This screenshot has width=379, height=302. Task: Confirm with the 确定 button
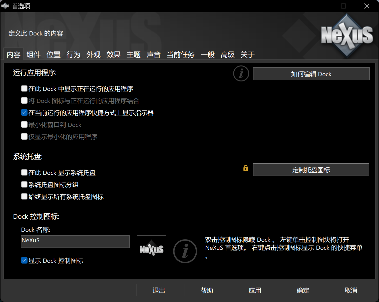tap(303, 290)
